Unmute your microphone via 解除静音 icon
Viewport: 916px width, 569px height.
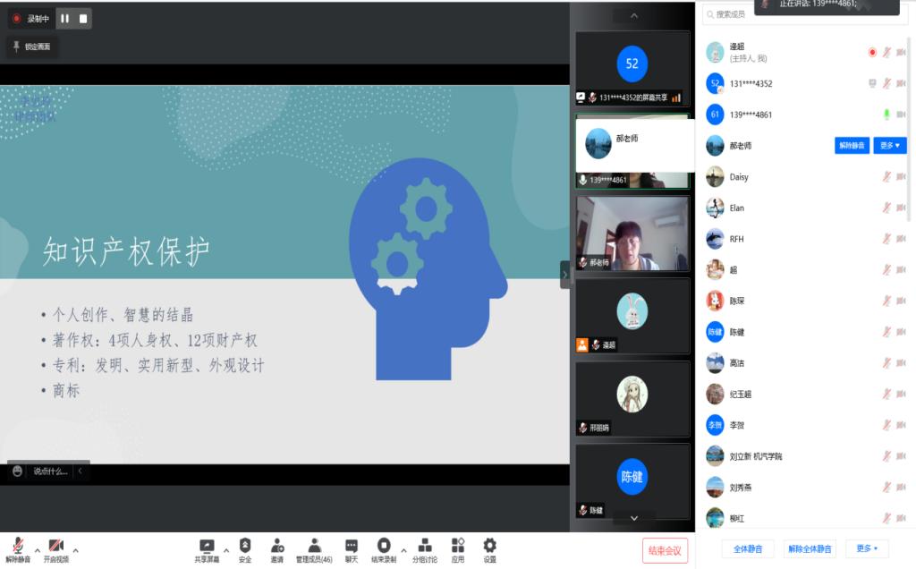pos(18,546)
